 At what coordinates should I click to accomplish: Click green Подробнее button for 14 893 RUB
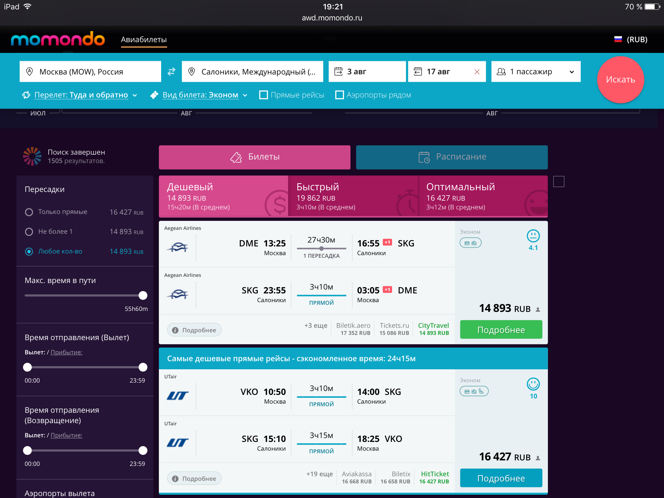point(501,330)
